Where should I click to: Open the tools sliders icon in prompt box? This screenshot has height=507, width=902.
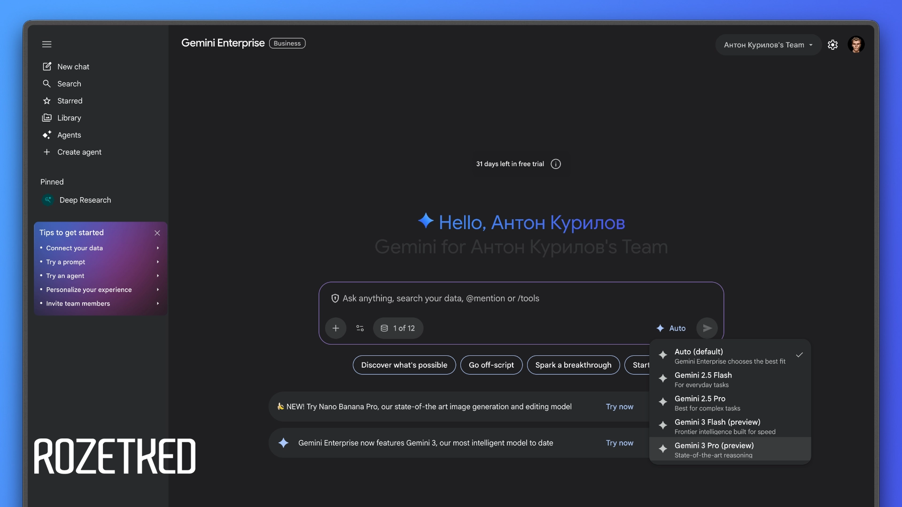click(360, 328)
